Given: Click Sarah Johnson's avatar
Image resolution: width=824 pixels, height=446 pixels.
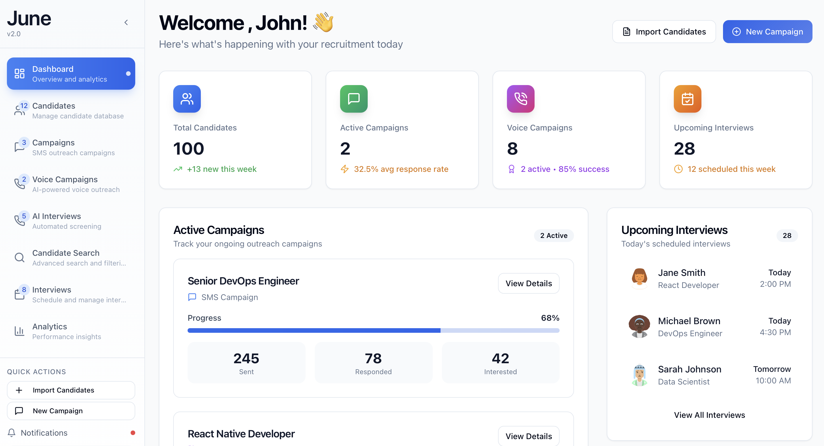Looking at the screenshot, I should [x=639, y=374].
